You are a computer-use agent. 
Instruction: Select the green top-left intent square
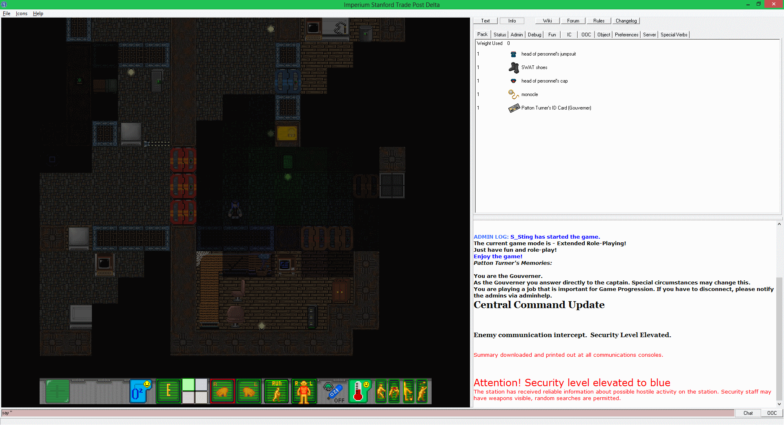click(188, 385)
